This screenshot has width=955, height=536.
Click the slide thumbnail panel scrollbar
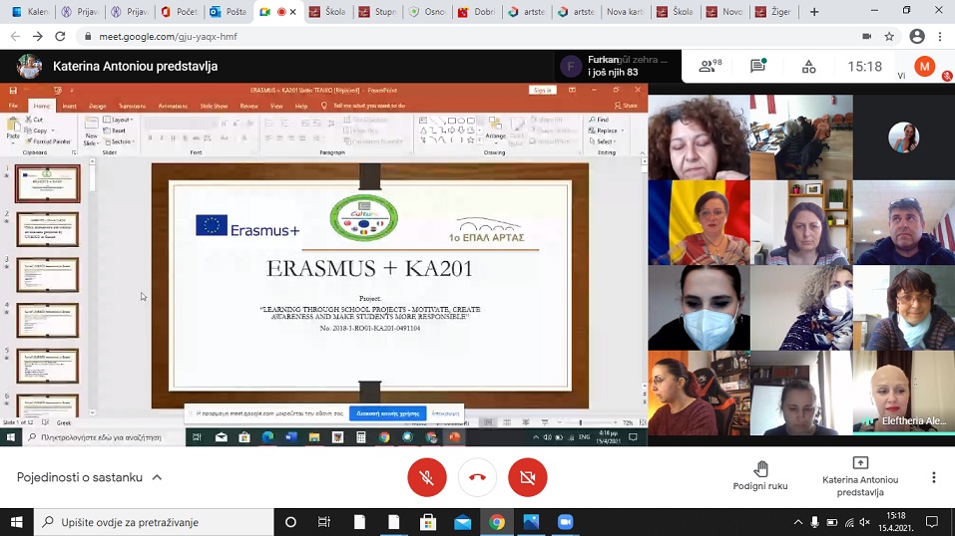(x=92, y=286)
